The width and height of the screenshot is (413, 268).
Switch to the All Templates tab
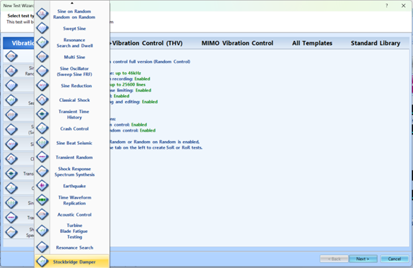pyautogui.click(x=314, y=43)
